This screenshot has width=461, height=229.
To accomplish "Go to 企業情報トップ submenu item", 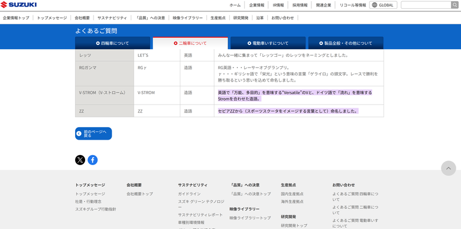I will [x=16, y=18].
